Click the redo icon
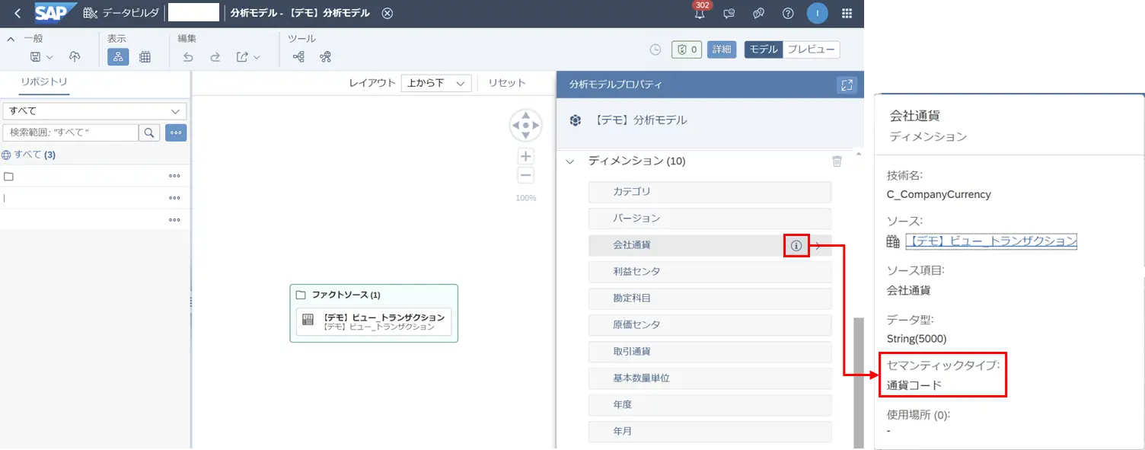Viewport: 1145px width, 450px height. 215,57
